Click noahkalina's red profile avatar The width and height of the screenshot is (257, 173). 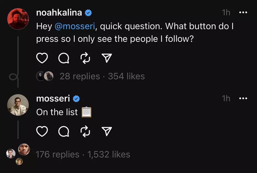[x=18, y=19]
